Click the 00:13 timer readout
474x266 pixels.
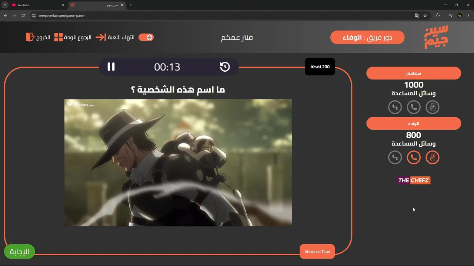167,67
